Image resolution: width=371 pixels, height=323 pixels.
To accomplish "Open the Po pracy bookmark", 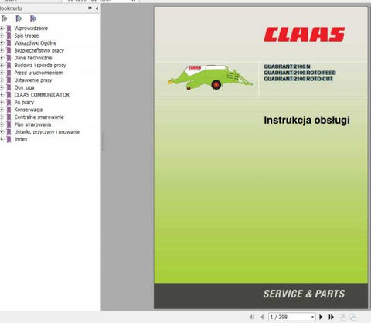I will pyautogui.click(x=24, y=102).
